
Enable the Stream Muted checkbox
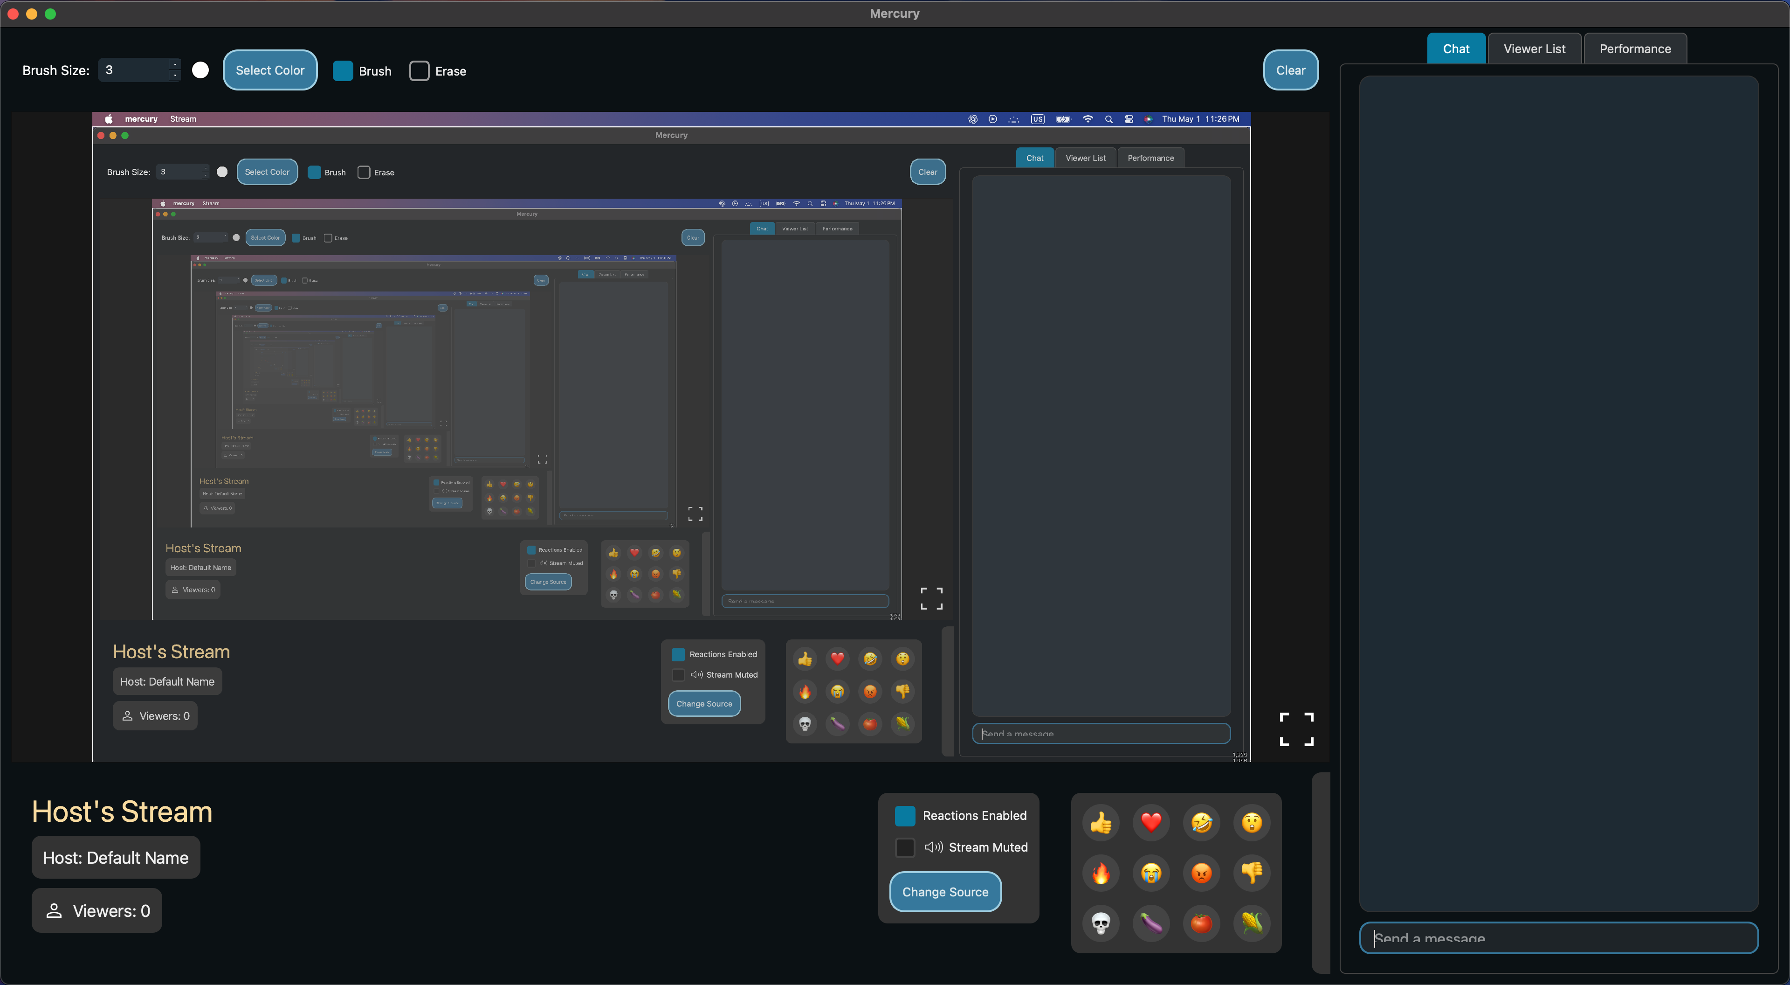pyautogui.click(x=905, y=848)
